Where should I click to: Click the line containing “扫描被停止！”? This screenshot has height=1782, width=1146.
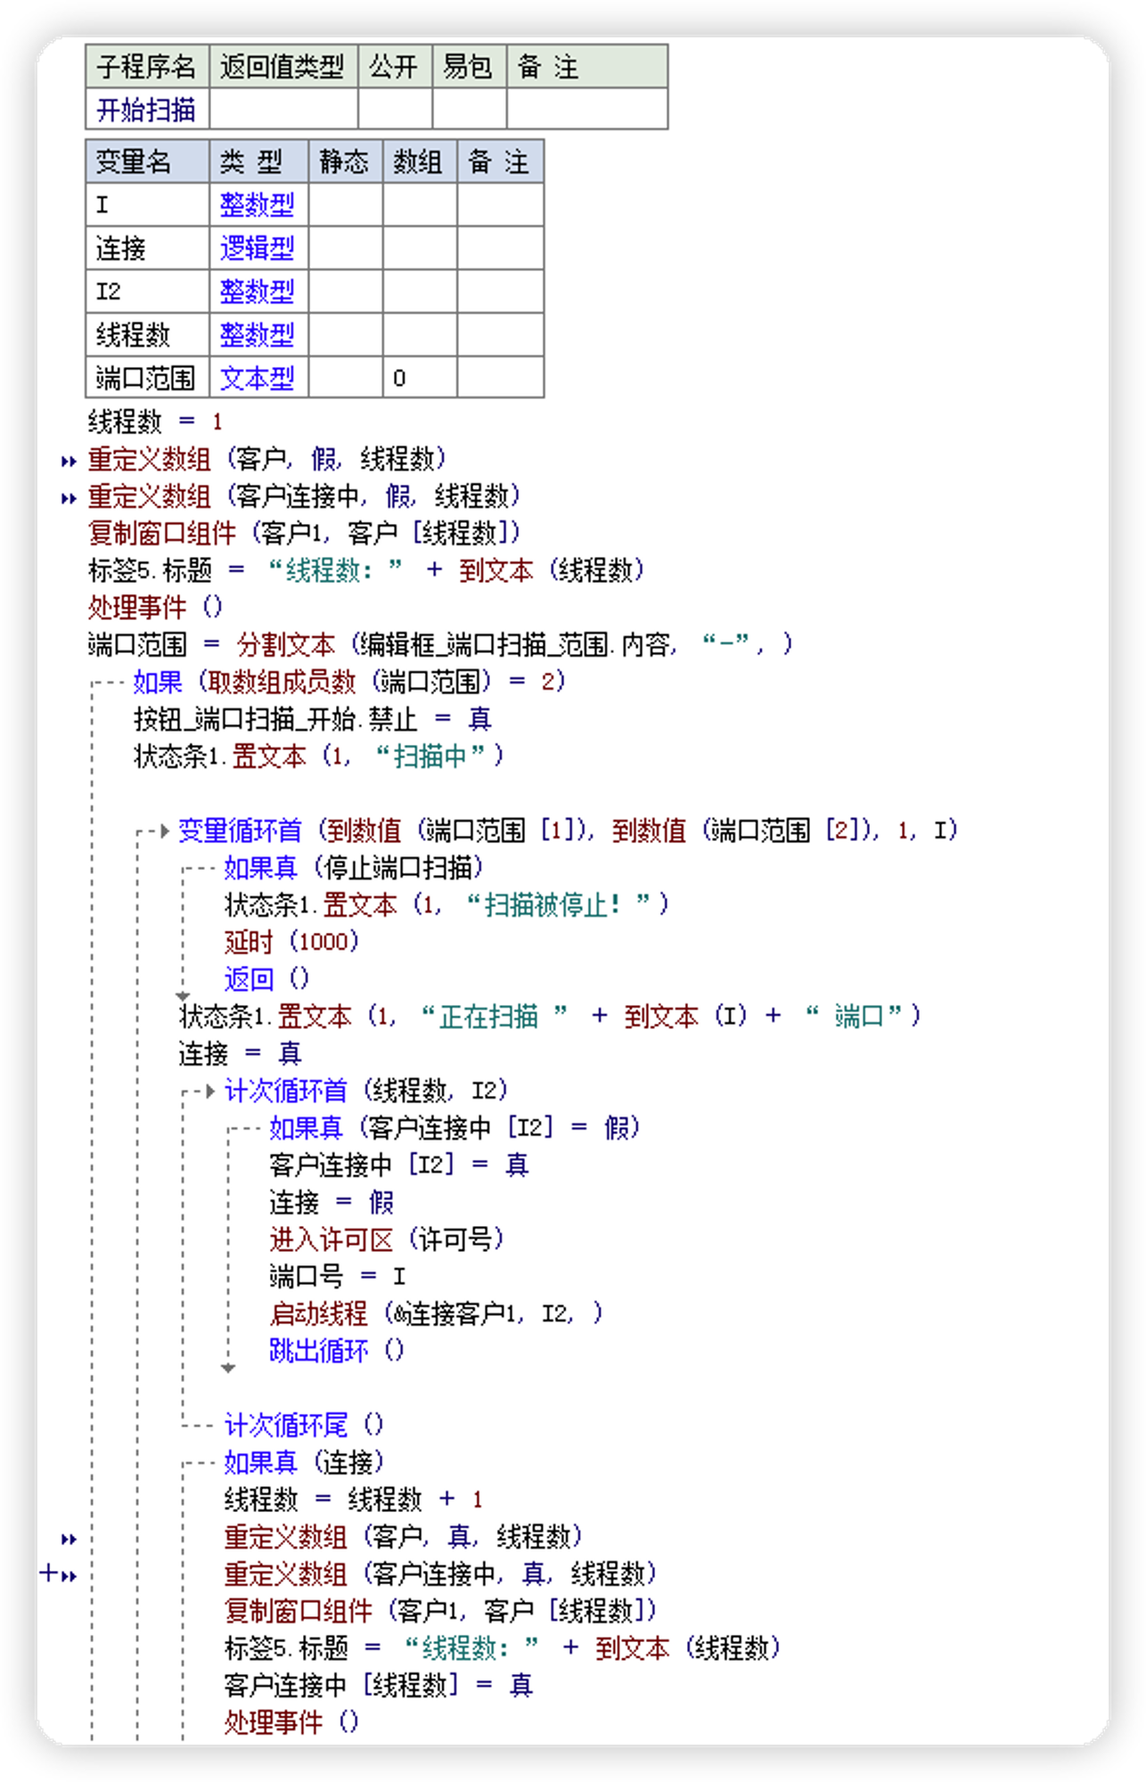point(446,904)
